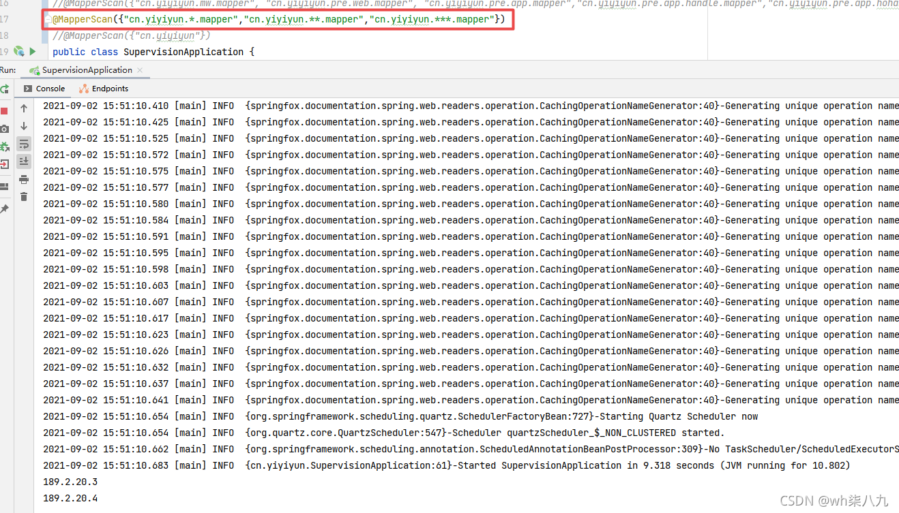Click the public class SupervisionApplication declaration
Screen dimensions: 899x513
click(x=153, y=52)
